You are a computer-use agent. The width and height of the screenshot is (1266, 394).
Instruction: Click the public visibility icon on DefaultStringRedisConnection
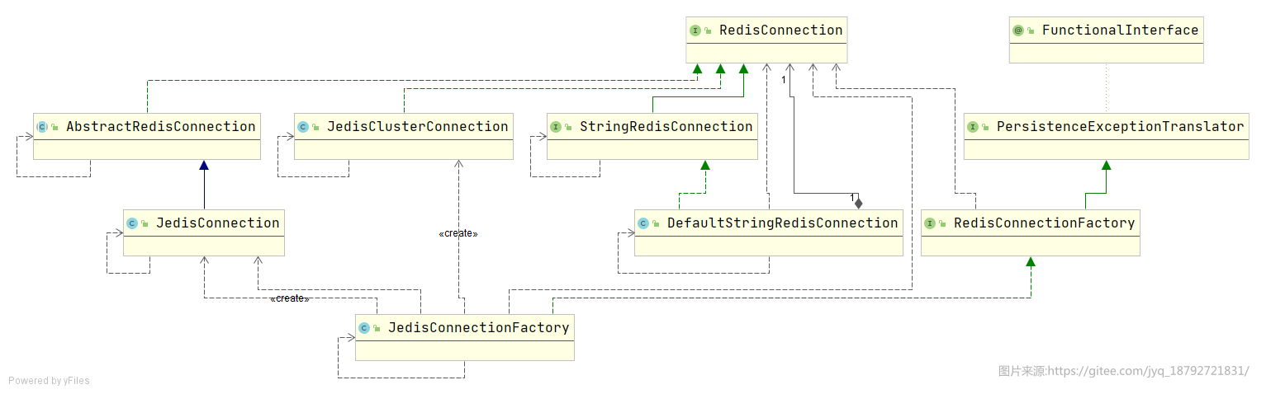click(x=656, y=224)
